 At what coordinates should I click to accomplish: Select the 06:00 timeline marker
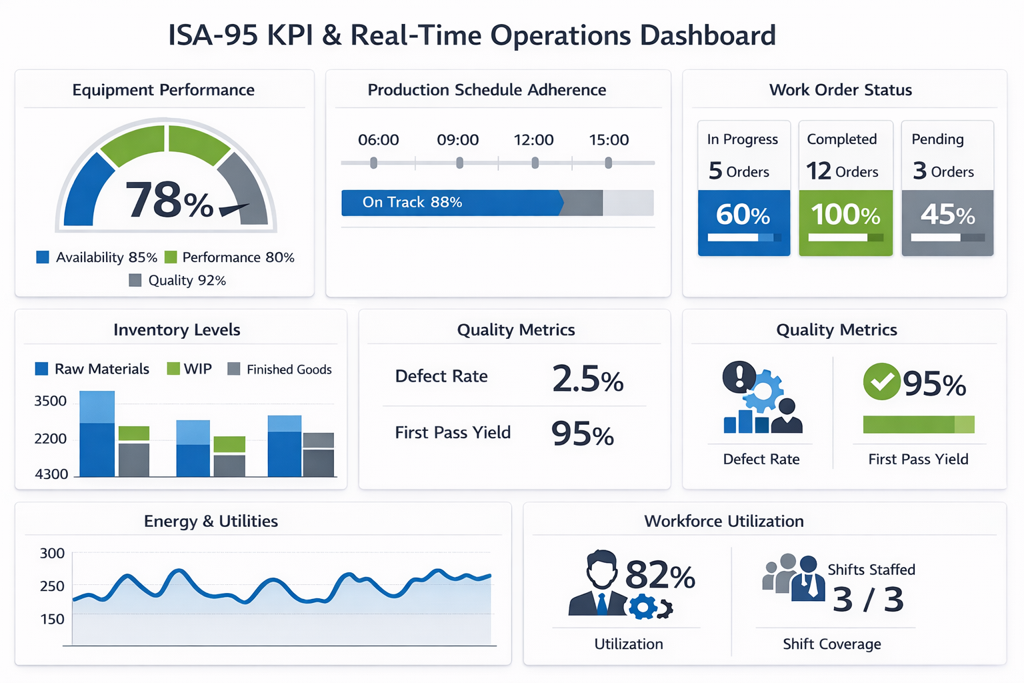pyautogui.click(x=374, y=163)
